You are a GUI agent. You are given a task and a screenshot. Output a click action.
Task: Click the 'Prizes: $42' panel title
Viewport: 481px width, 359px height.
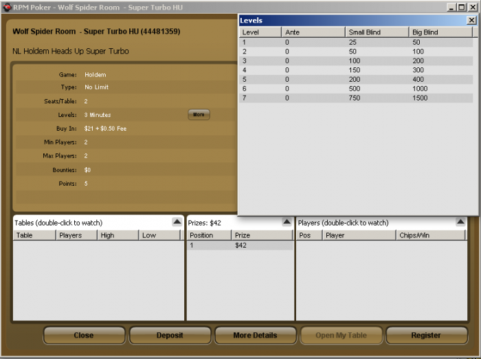coord(204,223)
